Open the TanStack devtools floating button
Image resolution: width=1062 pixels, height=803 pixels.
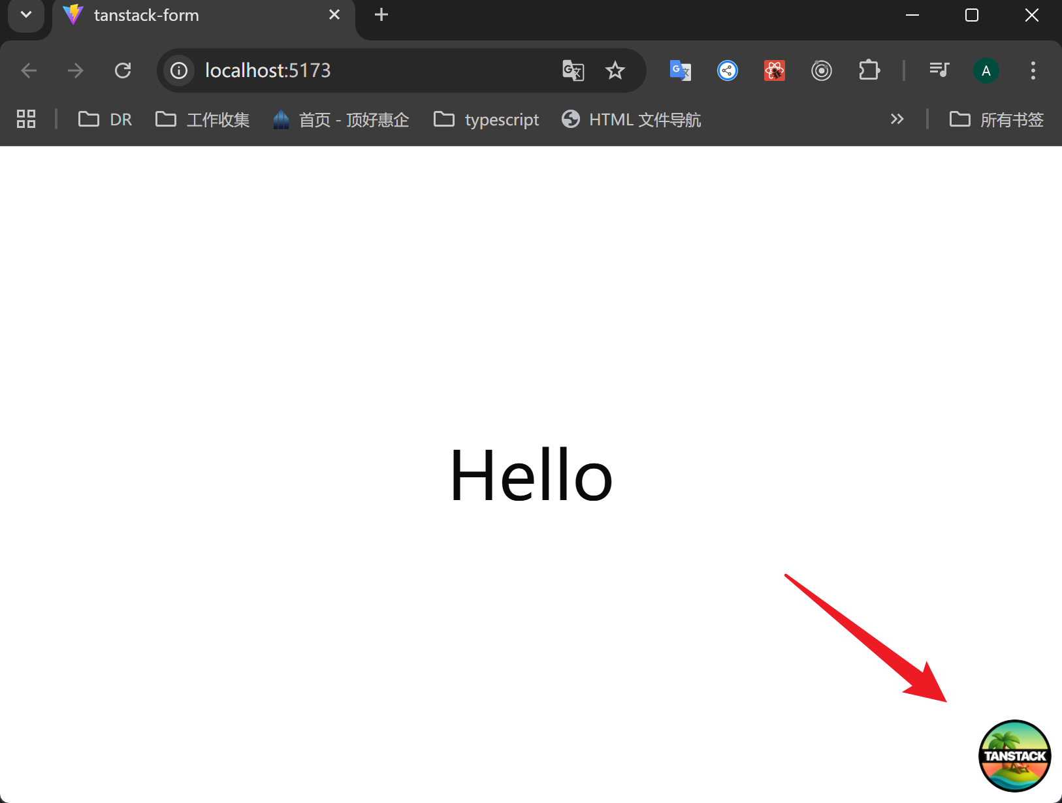1014,755
